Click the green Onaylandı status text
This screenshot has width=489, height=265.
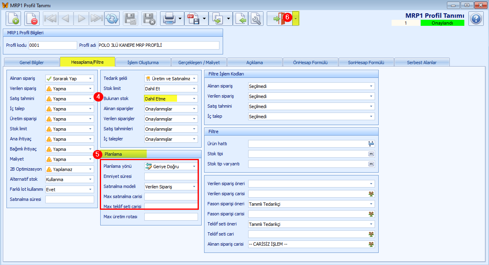[x=442, y=23]
